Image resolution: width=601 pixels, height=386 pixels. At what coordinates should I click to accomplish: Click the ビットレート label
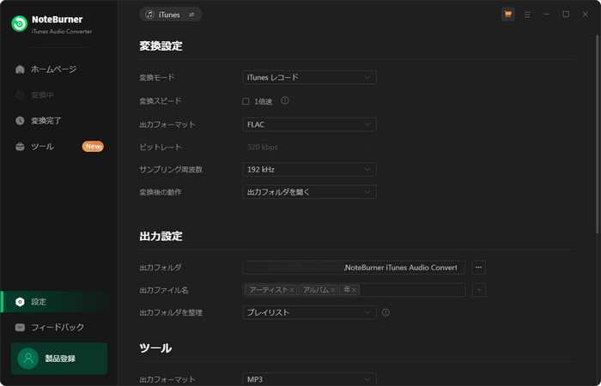pos(161,147)
